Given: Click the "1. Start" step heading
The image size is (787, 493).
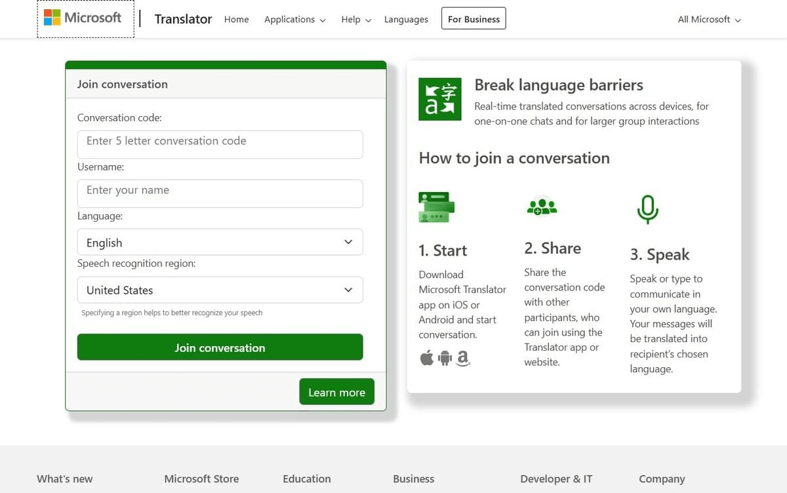Looking at the screenshot, I should [443, 250].
